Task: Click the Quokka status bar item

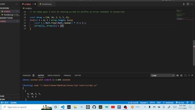Action: click(x=13, y=103)
